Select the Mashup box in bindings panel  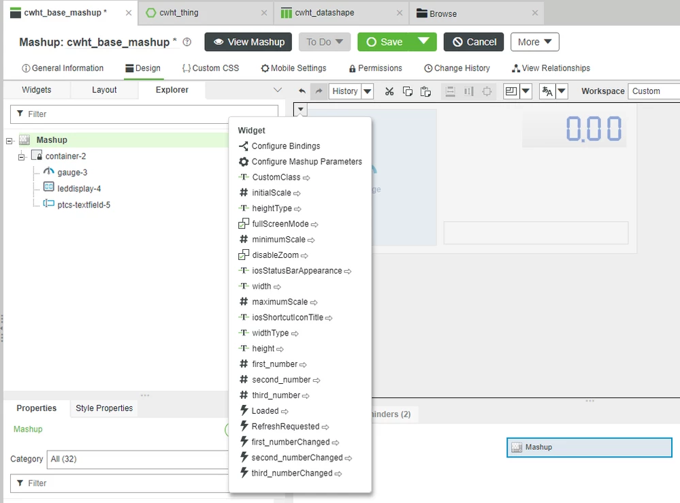[589, 447]
